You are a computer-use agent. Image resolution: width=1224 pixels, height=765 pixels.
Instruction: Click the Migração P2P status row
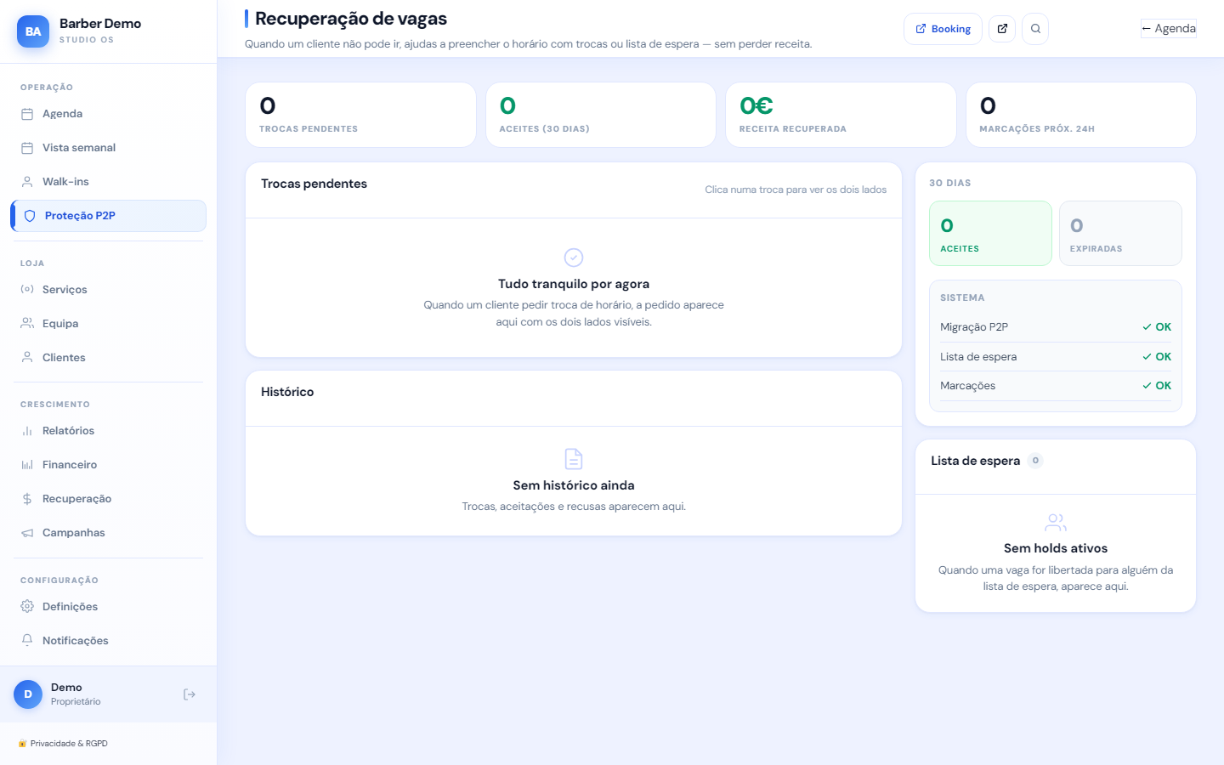1056,327
